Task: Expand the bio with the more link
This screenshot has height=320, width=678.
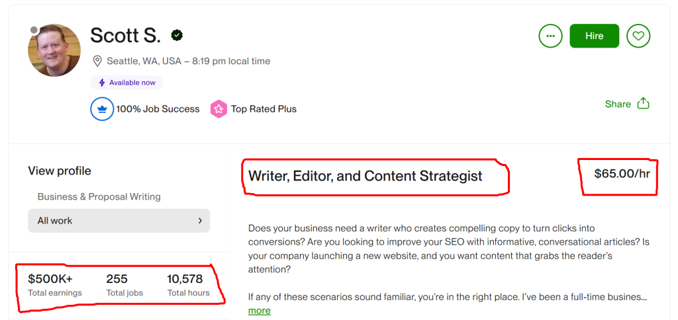Action: pos(260,311)
